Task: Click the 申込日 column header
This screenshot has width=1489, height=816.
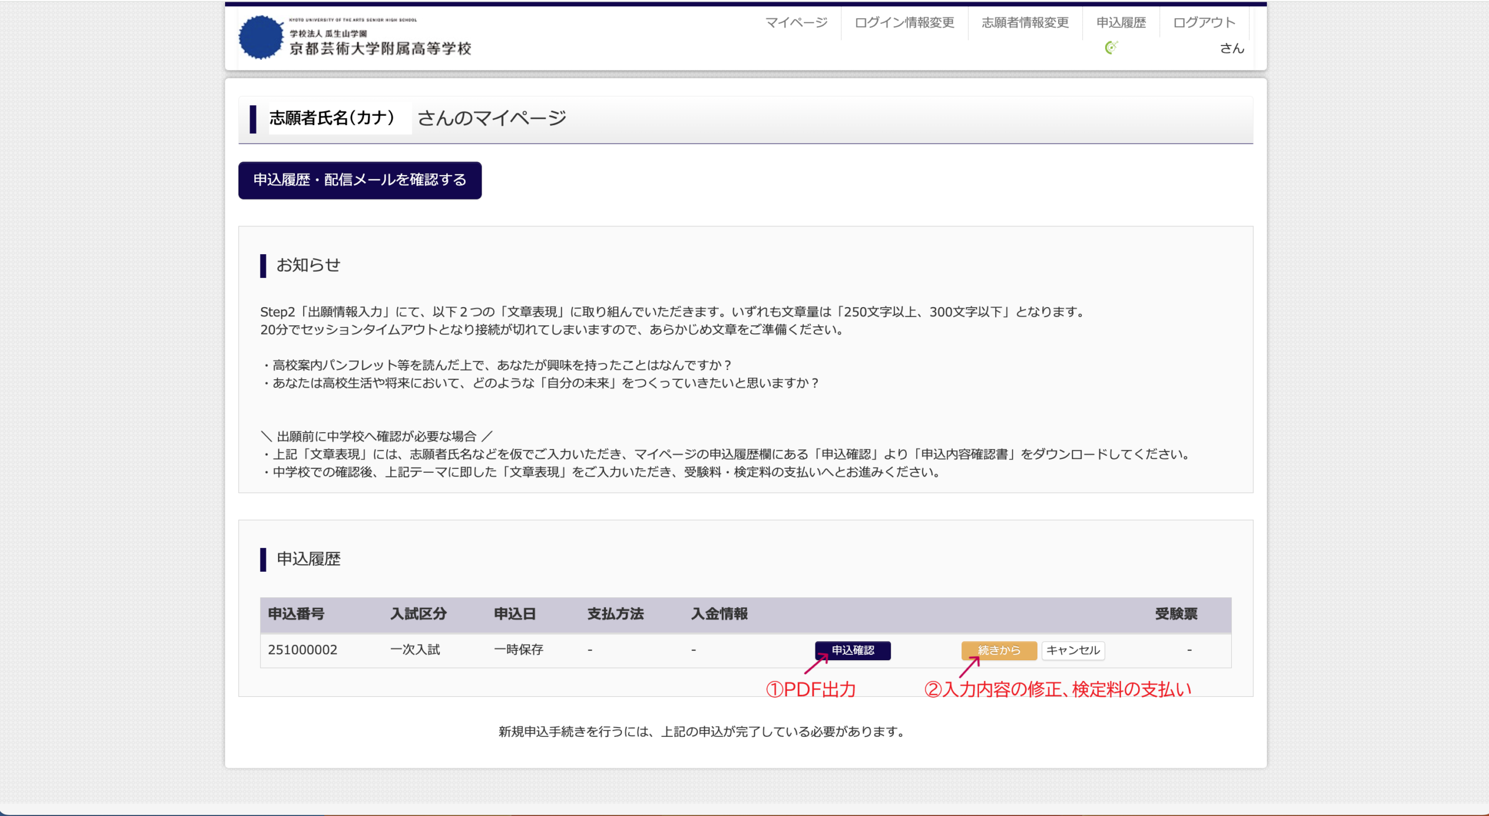Action: point(515,614)
